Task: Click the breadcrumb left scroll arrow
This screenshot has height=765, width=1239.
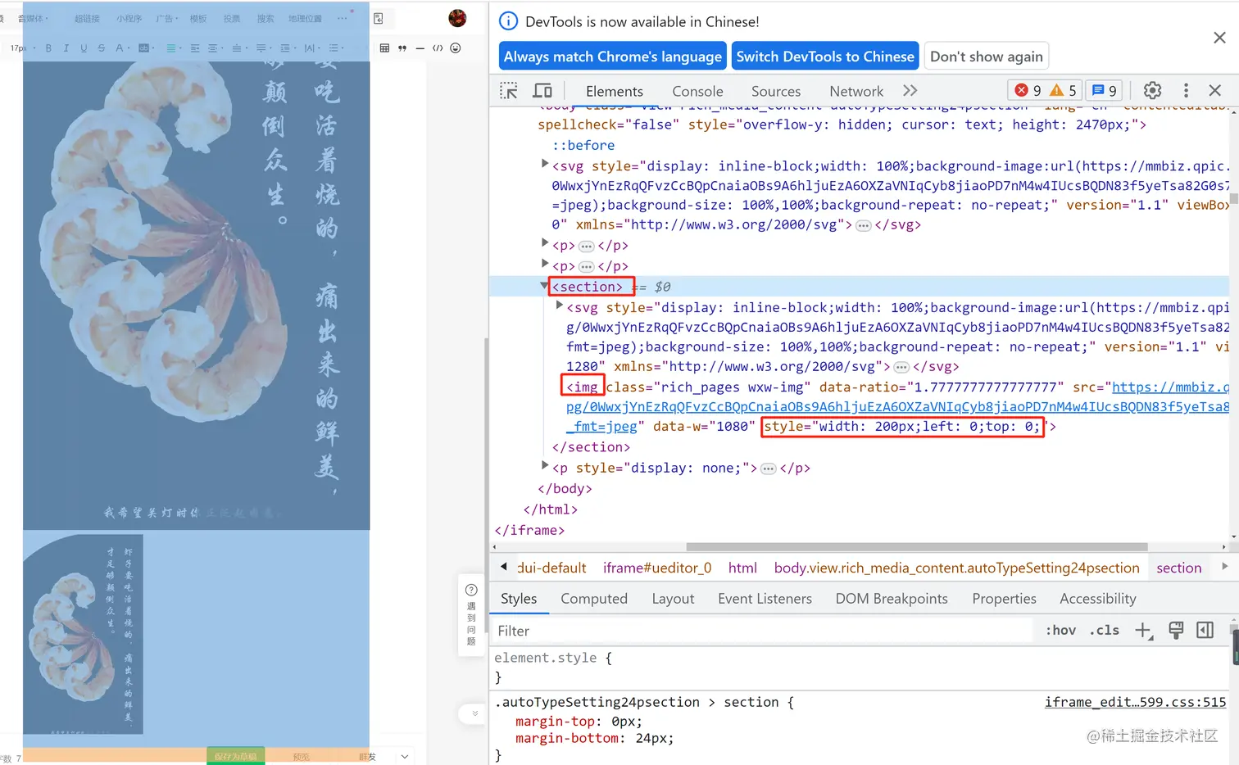Action: tap(503, 567)
